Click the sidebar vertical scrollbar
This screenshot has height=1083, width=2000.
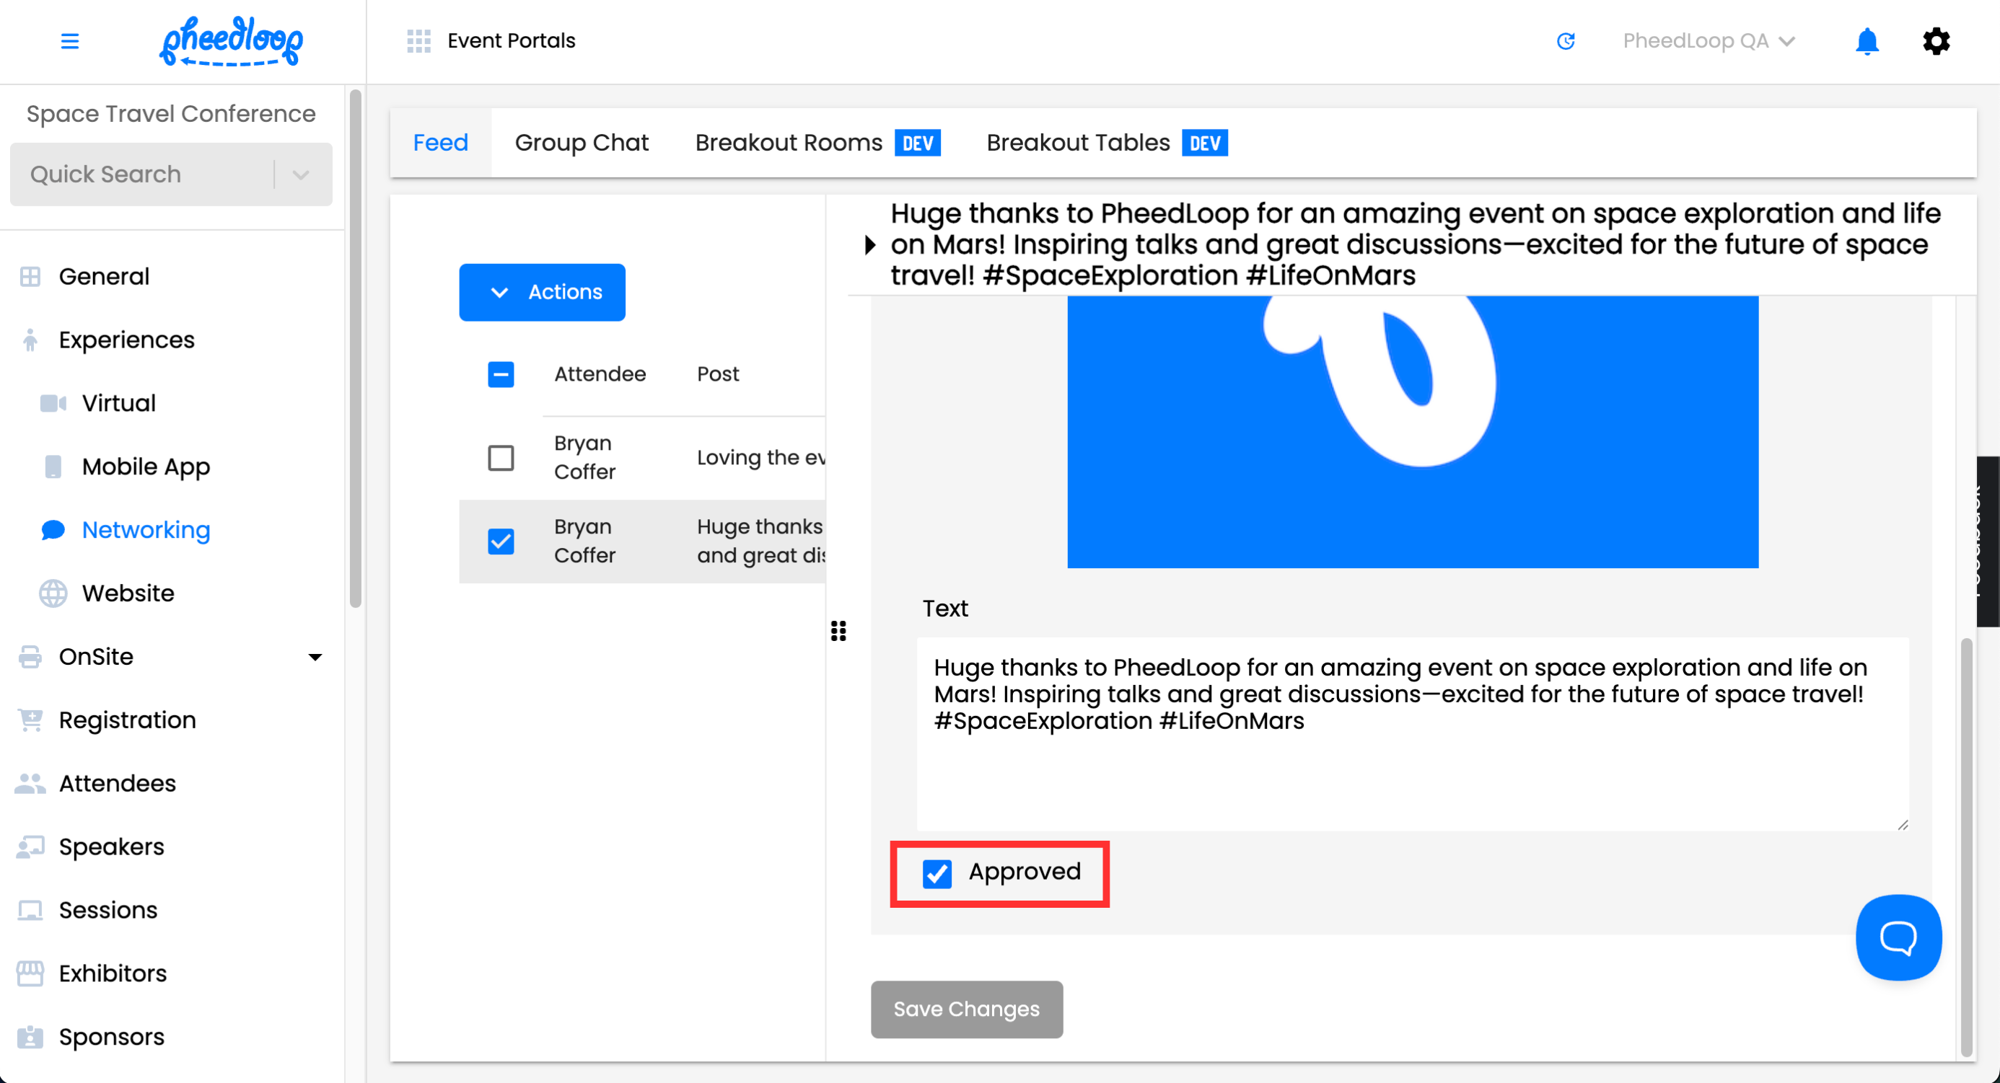coord(356,349)
